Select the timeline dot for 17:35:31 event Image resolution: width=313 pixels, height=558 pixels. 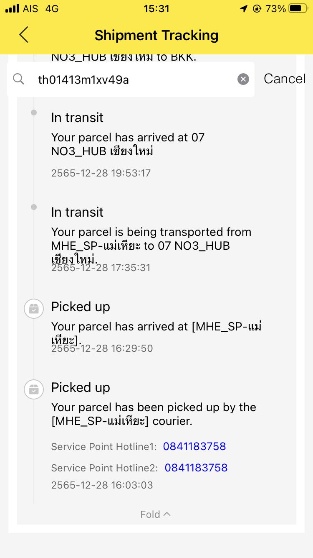tap(34, 207)
